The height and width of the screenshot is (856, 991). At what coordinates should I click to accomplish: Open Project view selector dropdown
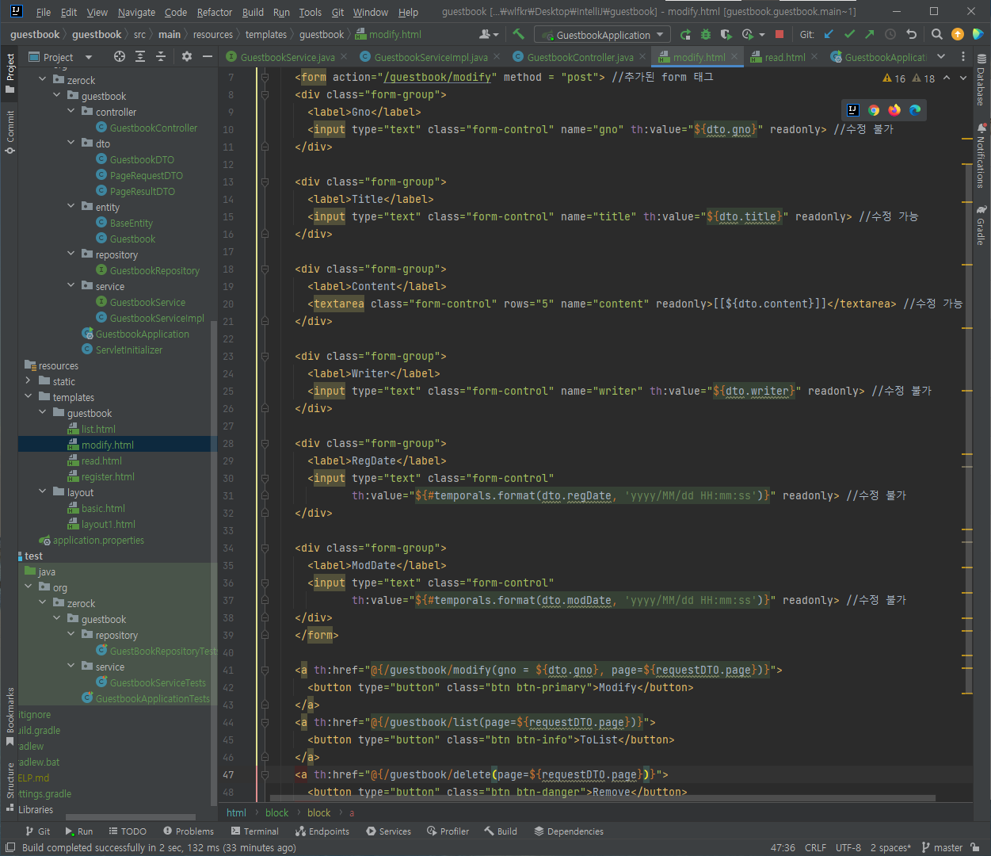click(61, 57)
